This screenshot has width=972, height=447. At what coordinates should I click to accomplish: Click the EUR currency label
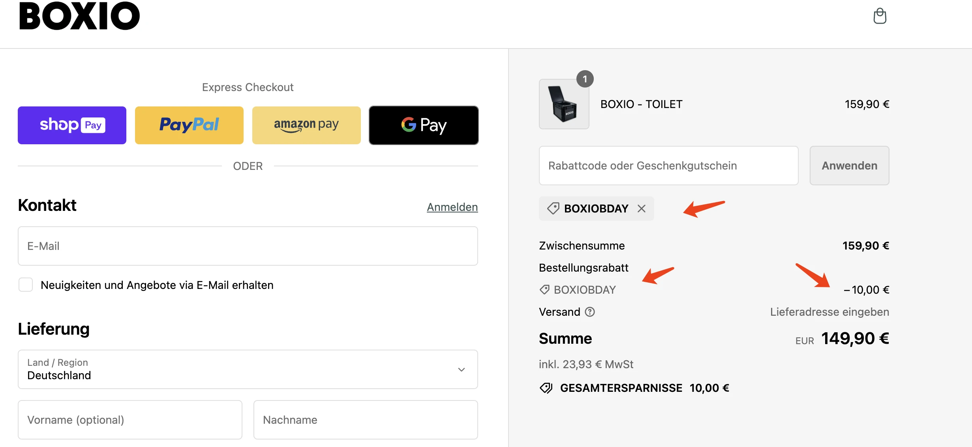point(805,341)
